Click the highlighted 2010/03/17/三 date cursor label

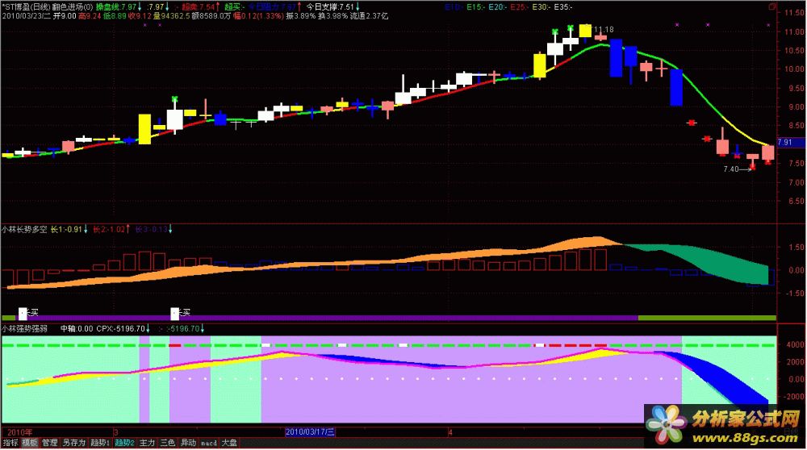[x=311, y=432]
